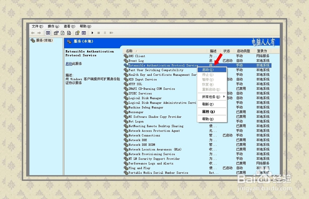Image resolution: width=309 pixels, height=199 pixels.
Task: Click the DNS Client service gear icon
Action: (x=126, y=56)
